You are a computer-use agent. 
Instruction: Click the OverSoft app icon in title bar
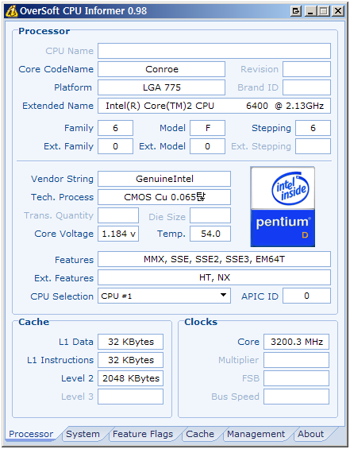(x=12, y=11)
